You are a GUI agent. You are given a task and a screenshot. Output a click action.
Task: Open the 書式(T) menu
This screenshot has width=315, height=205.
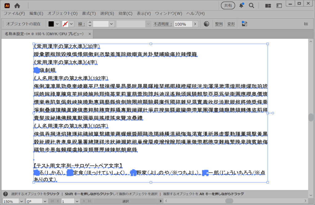tap(89, 14)
